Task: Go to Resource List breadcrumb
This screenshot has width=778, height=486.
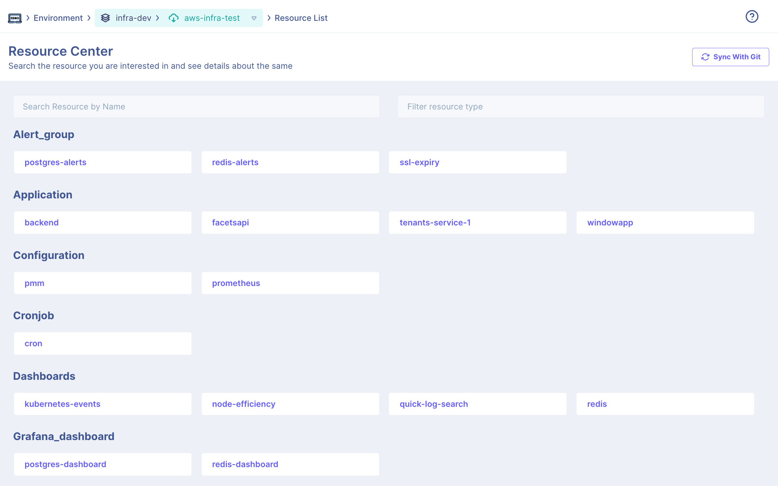Action: (x=301, y=18)
